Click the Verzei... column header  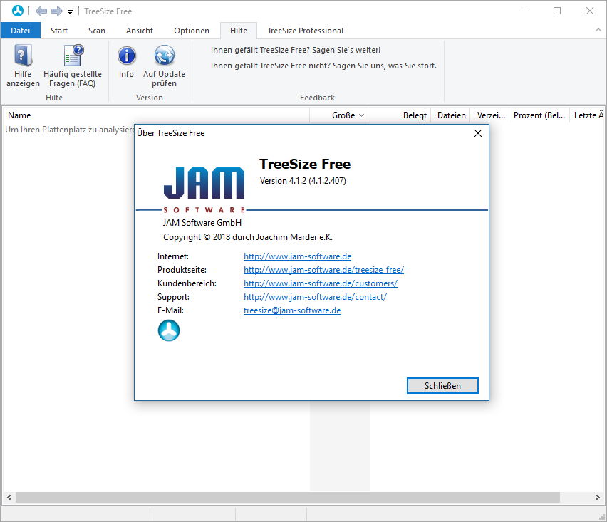490,115
